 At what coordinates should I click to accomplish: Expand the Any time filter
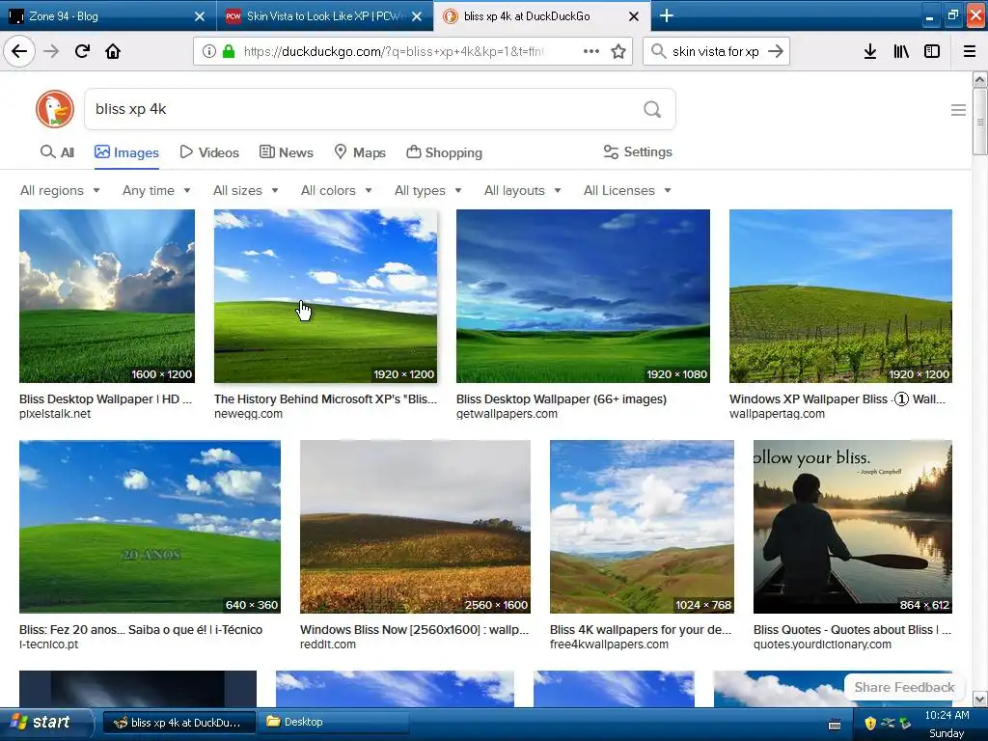[x=156, y=190]
